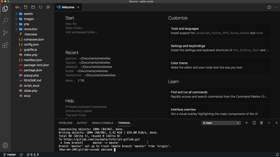280x157 pixels.
Task: Synchronize changes via status bar sync icon
Action: click(21, 154)
